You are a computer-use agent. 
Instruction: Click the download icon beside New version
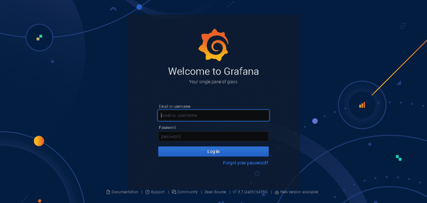(x=277, y=192)
